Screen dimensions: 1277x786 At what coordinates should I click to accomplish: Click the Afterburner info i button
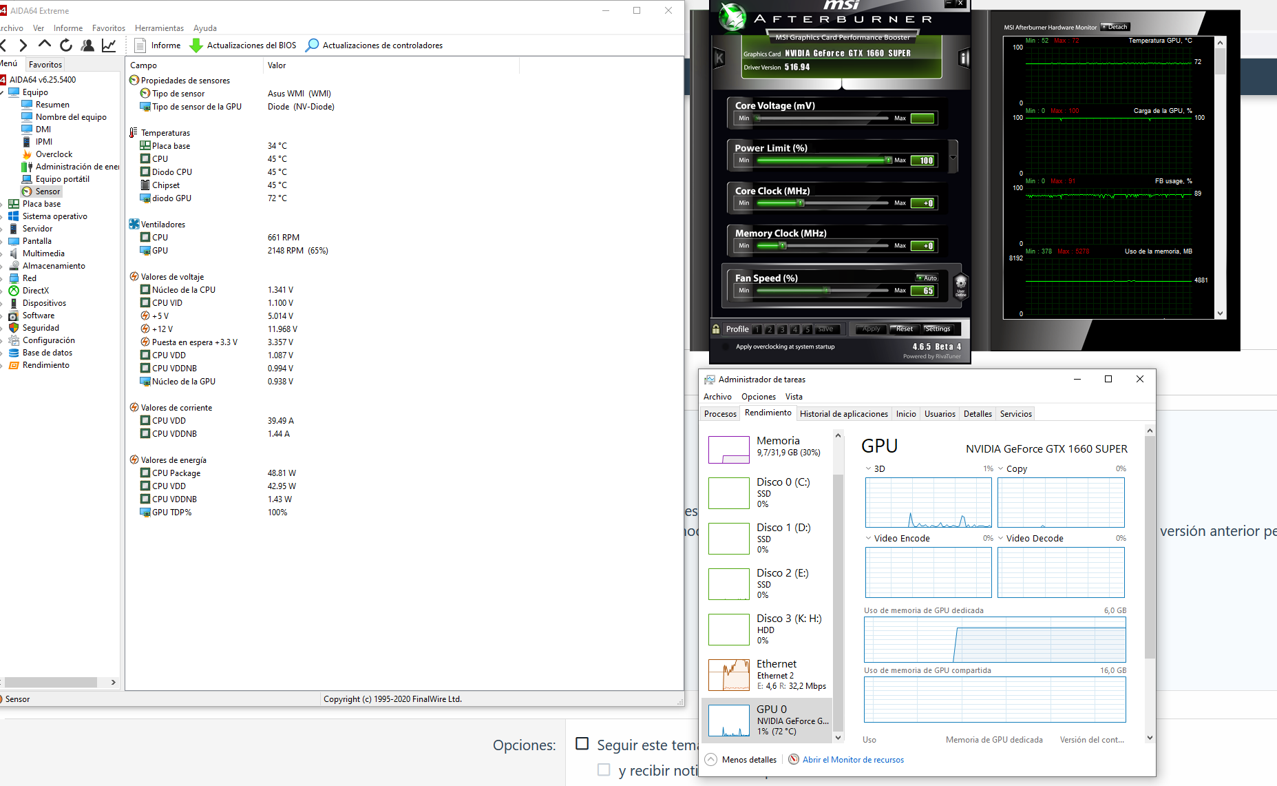point(964,58)
